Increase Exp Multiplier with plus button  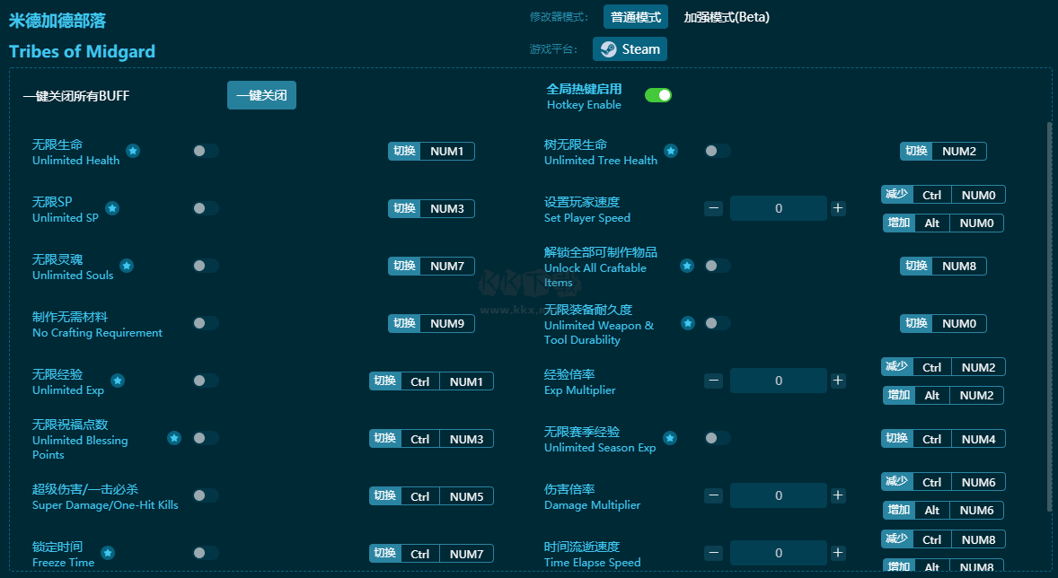pyautogui.click(x=838, y=381)
